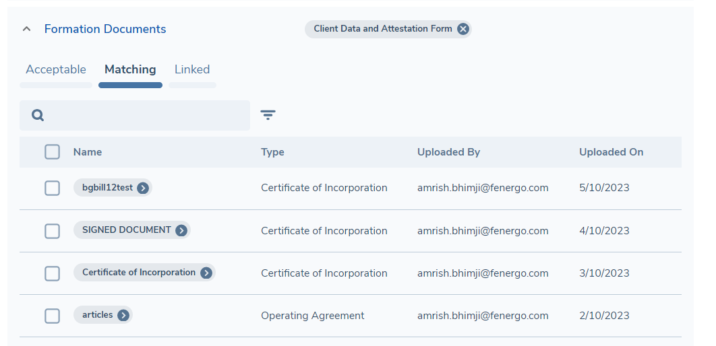Check the bgbill12test row checkbox
The height and width of the screenshot is (346, 716).
(x=53, y=188)
